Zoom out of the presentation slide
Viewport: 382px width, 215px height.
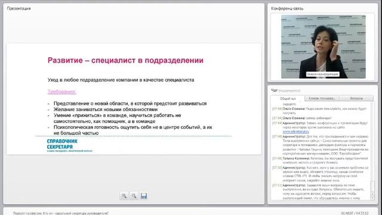(134, 196)
